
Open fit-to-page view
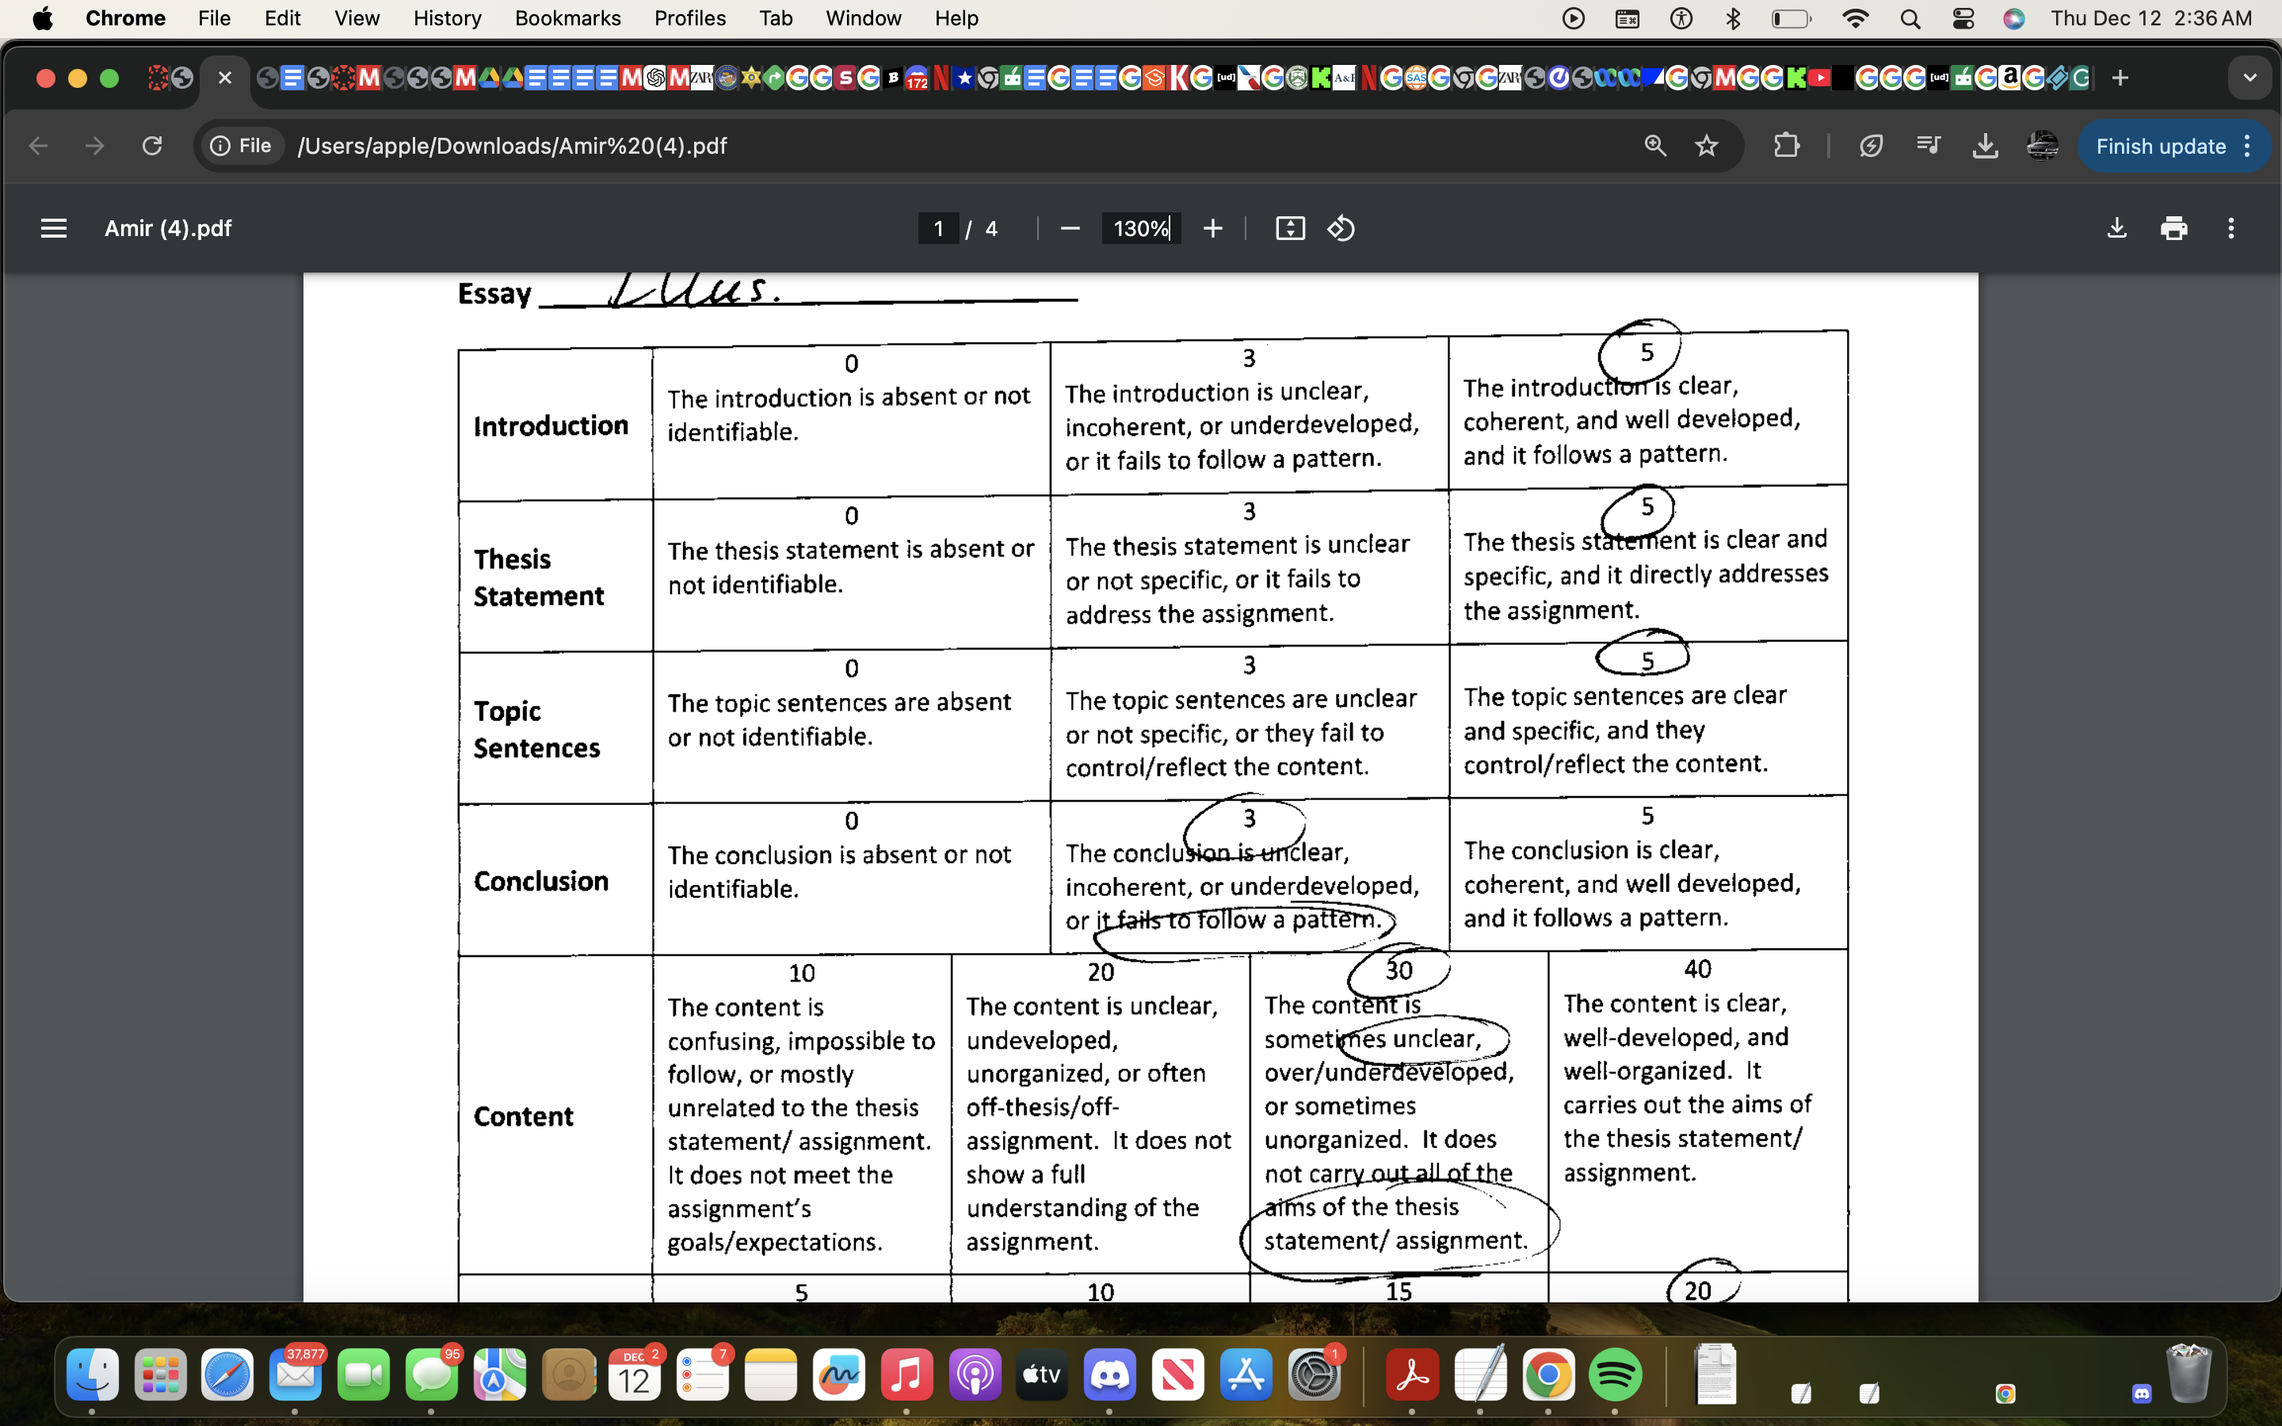pos(1289,227)
